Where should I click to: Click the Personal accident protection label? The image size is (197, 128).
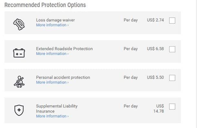pyautogui.click(x=63, y=77)
